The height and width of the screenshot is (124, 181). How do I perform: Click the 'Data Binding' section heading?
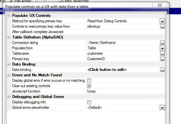pyautogui.click(x=24, y=64)
